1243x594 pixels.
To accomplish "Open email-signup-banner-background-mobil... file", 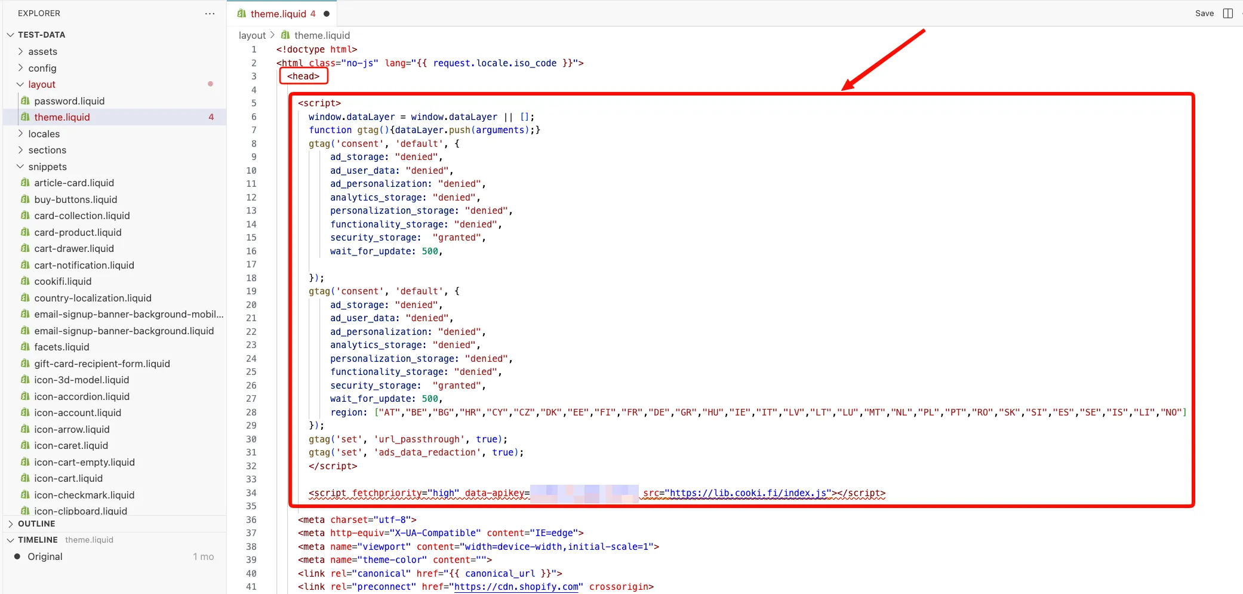I will [x=129, y=314].
